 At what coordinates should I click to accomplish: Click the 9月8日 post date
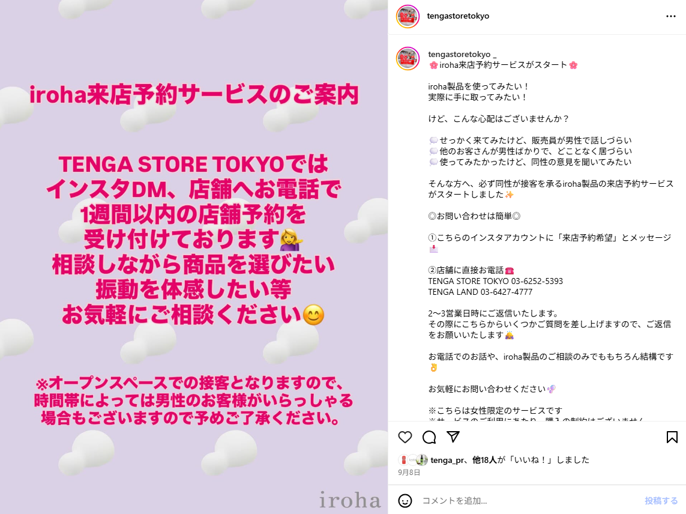coord(409,473)
